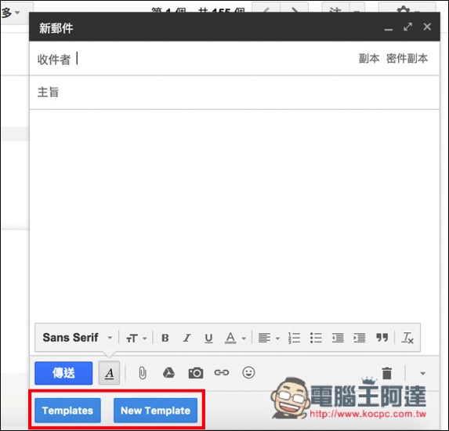The image size is (449, 431).
Task: Toggle bold formatting
Action: coord(165,338)
